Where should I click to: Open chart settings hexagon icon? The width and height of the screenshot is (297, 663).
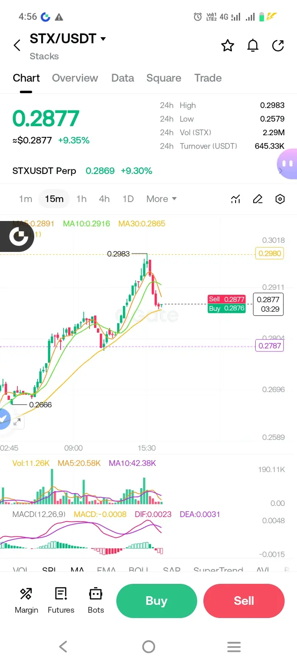point(280,199)
